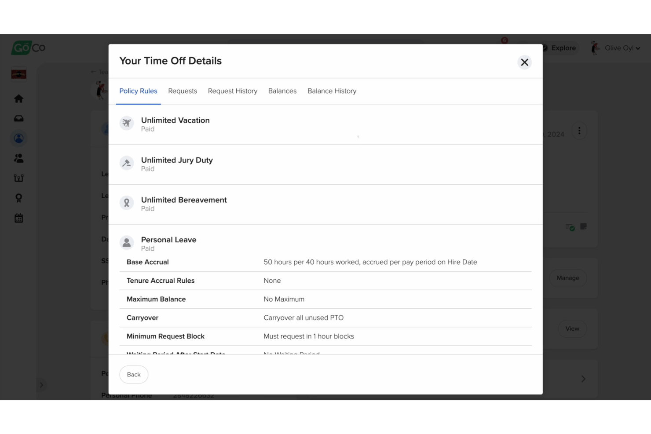Select the Balances tab
The height and width of the screenshot is (434, 651).
(x=282, y=91)
